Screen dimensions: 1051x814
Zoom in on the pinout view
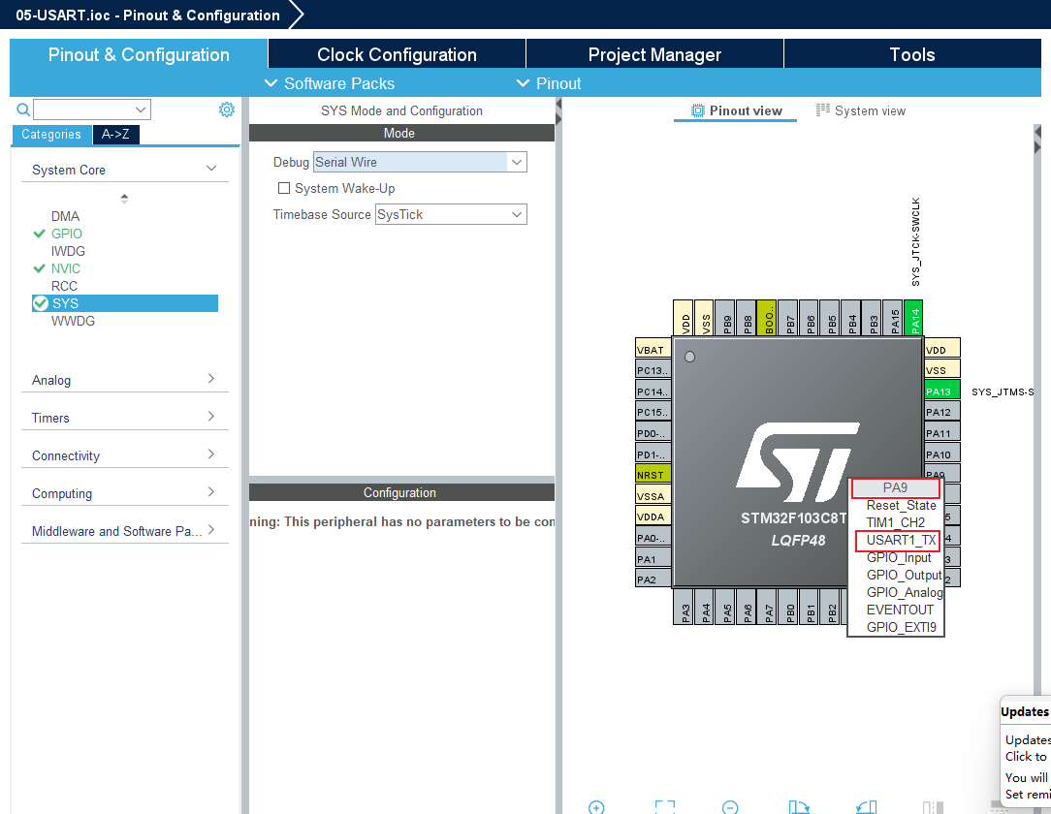pyautogui.click(x=596, y=806)
